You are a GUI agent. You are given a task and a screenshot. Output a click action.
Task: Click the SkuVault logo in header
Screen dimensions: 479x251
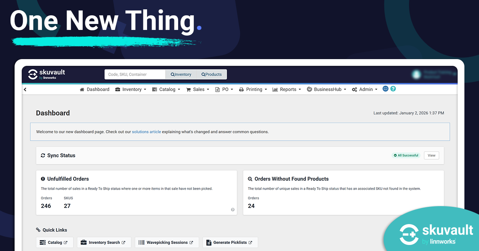click(46, 74)
